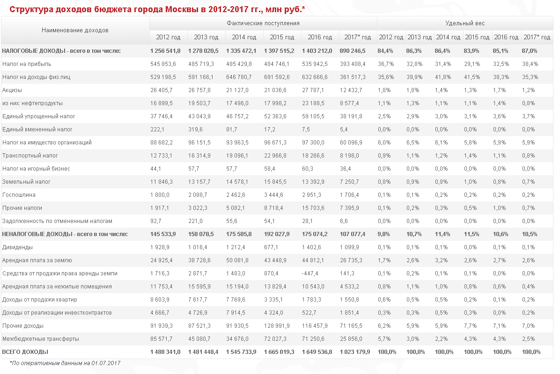Select the income tax cell '691 592,6'
This screenshot has width=560, height=374.
277,77
